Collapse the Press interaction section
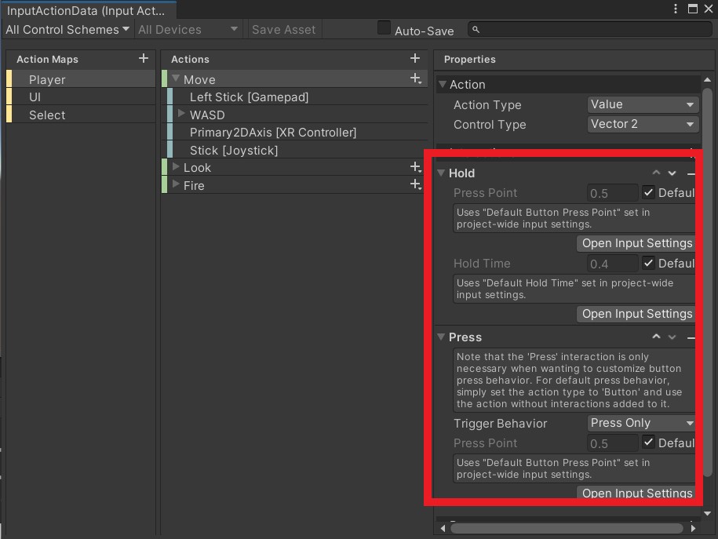This screenshot has width=718, height=539. coord(442,337)
